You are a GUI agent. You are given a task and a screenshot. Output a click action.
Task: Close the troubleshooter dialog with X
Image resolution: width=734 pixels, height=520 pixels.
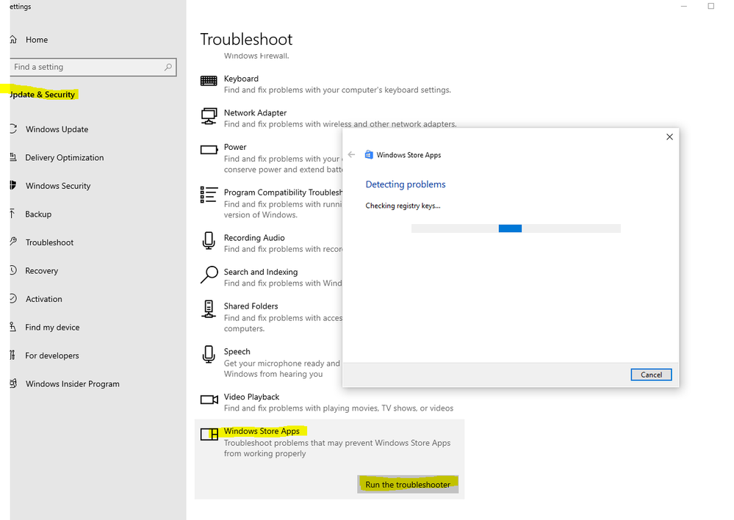tap(669, 137)
